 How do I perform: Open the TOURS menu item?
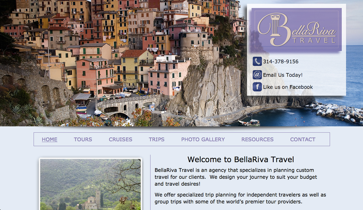coord(83,139)
